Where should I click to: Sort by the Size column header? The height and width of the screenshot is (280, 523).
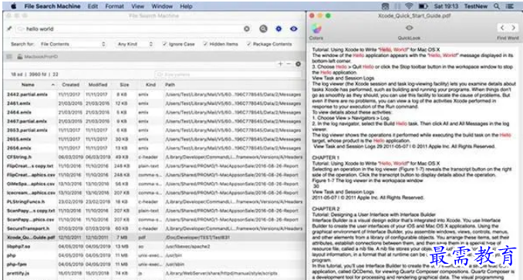tap(124, 85)
